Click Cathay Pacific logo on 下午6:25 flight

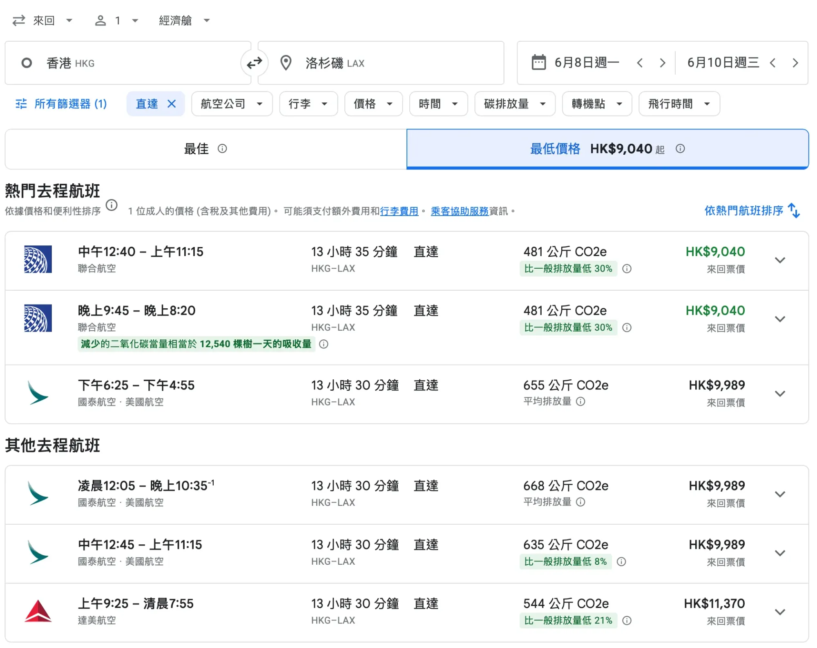(38, 393)
